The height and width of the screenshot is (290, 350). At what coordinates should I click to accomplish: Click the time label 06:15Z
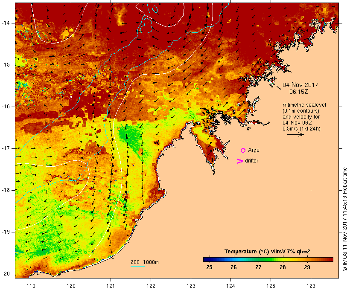[x=299, y=92]
